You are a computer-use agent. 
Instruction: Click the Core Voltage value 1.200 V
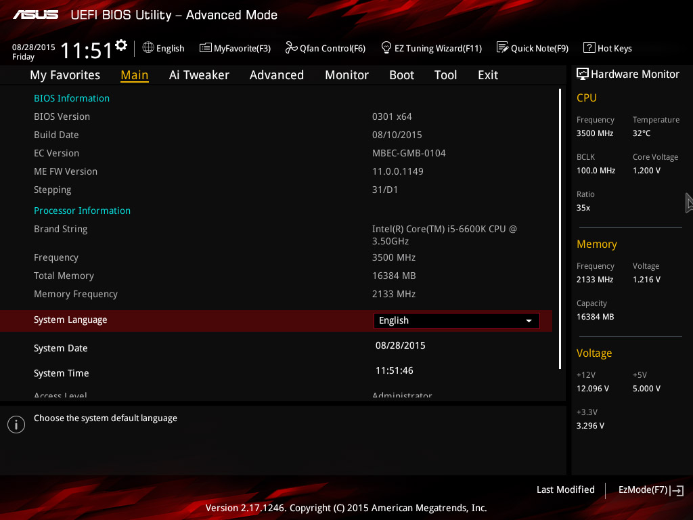click(646, 171)
